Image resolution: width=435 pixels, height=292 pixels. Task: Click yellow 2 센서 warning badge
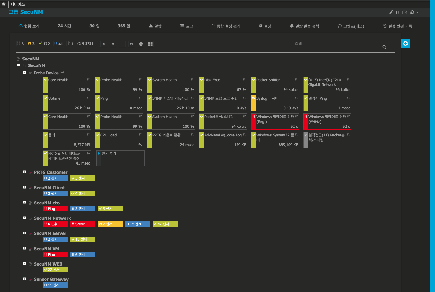(110, 224)
